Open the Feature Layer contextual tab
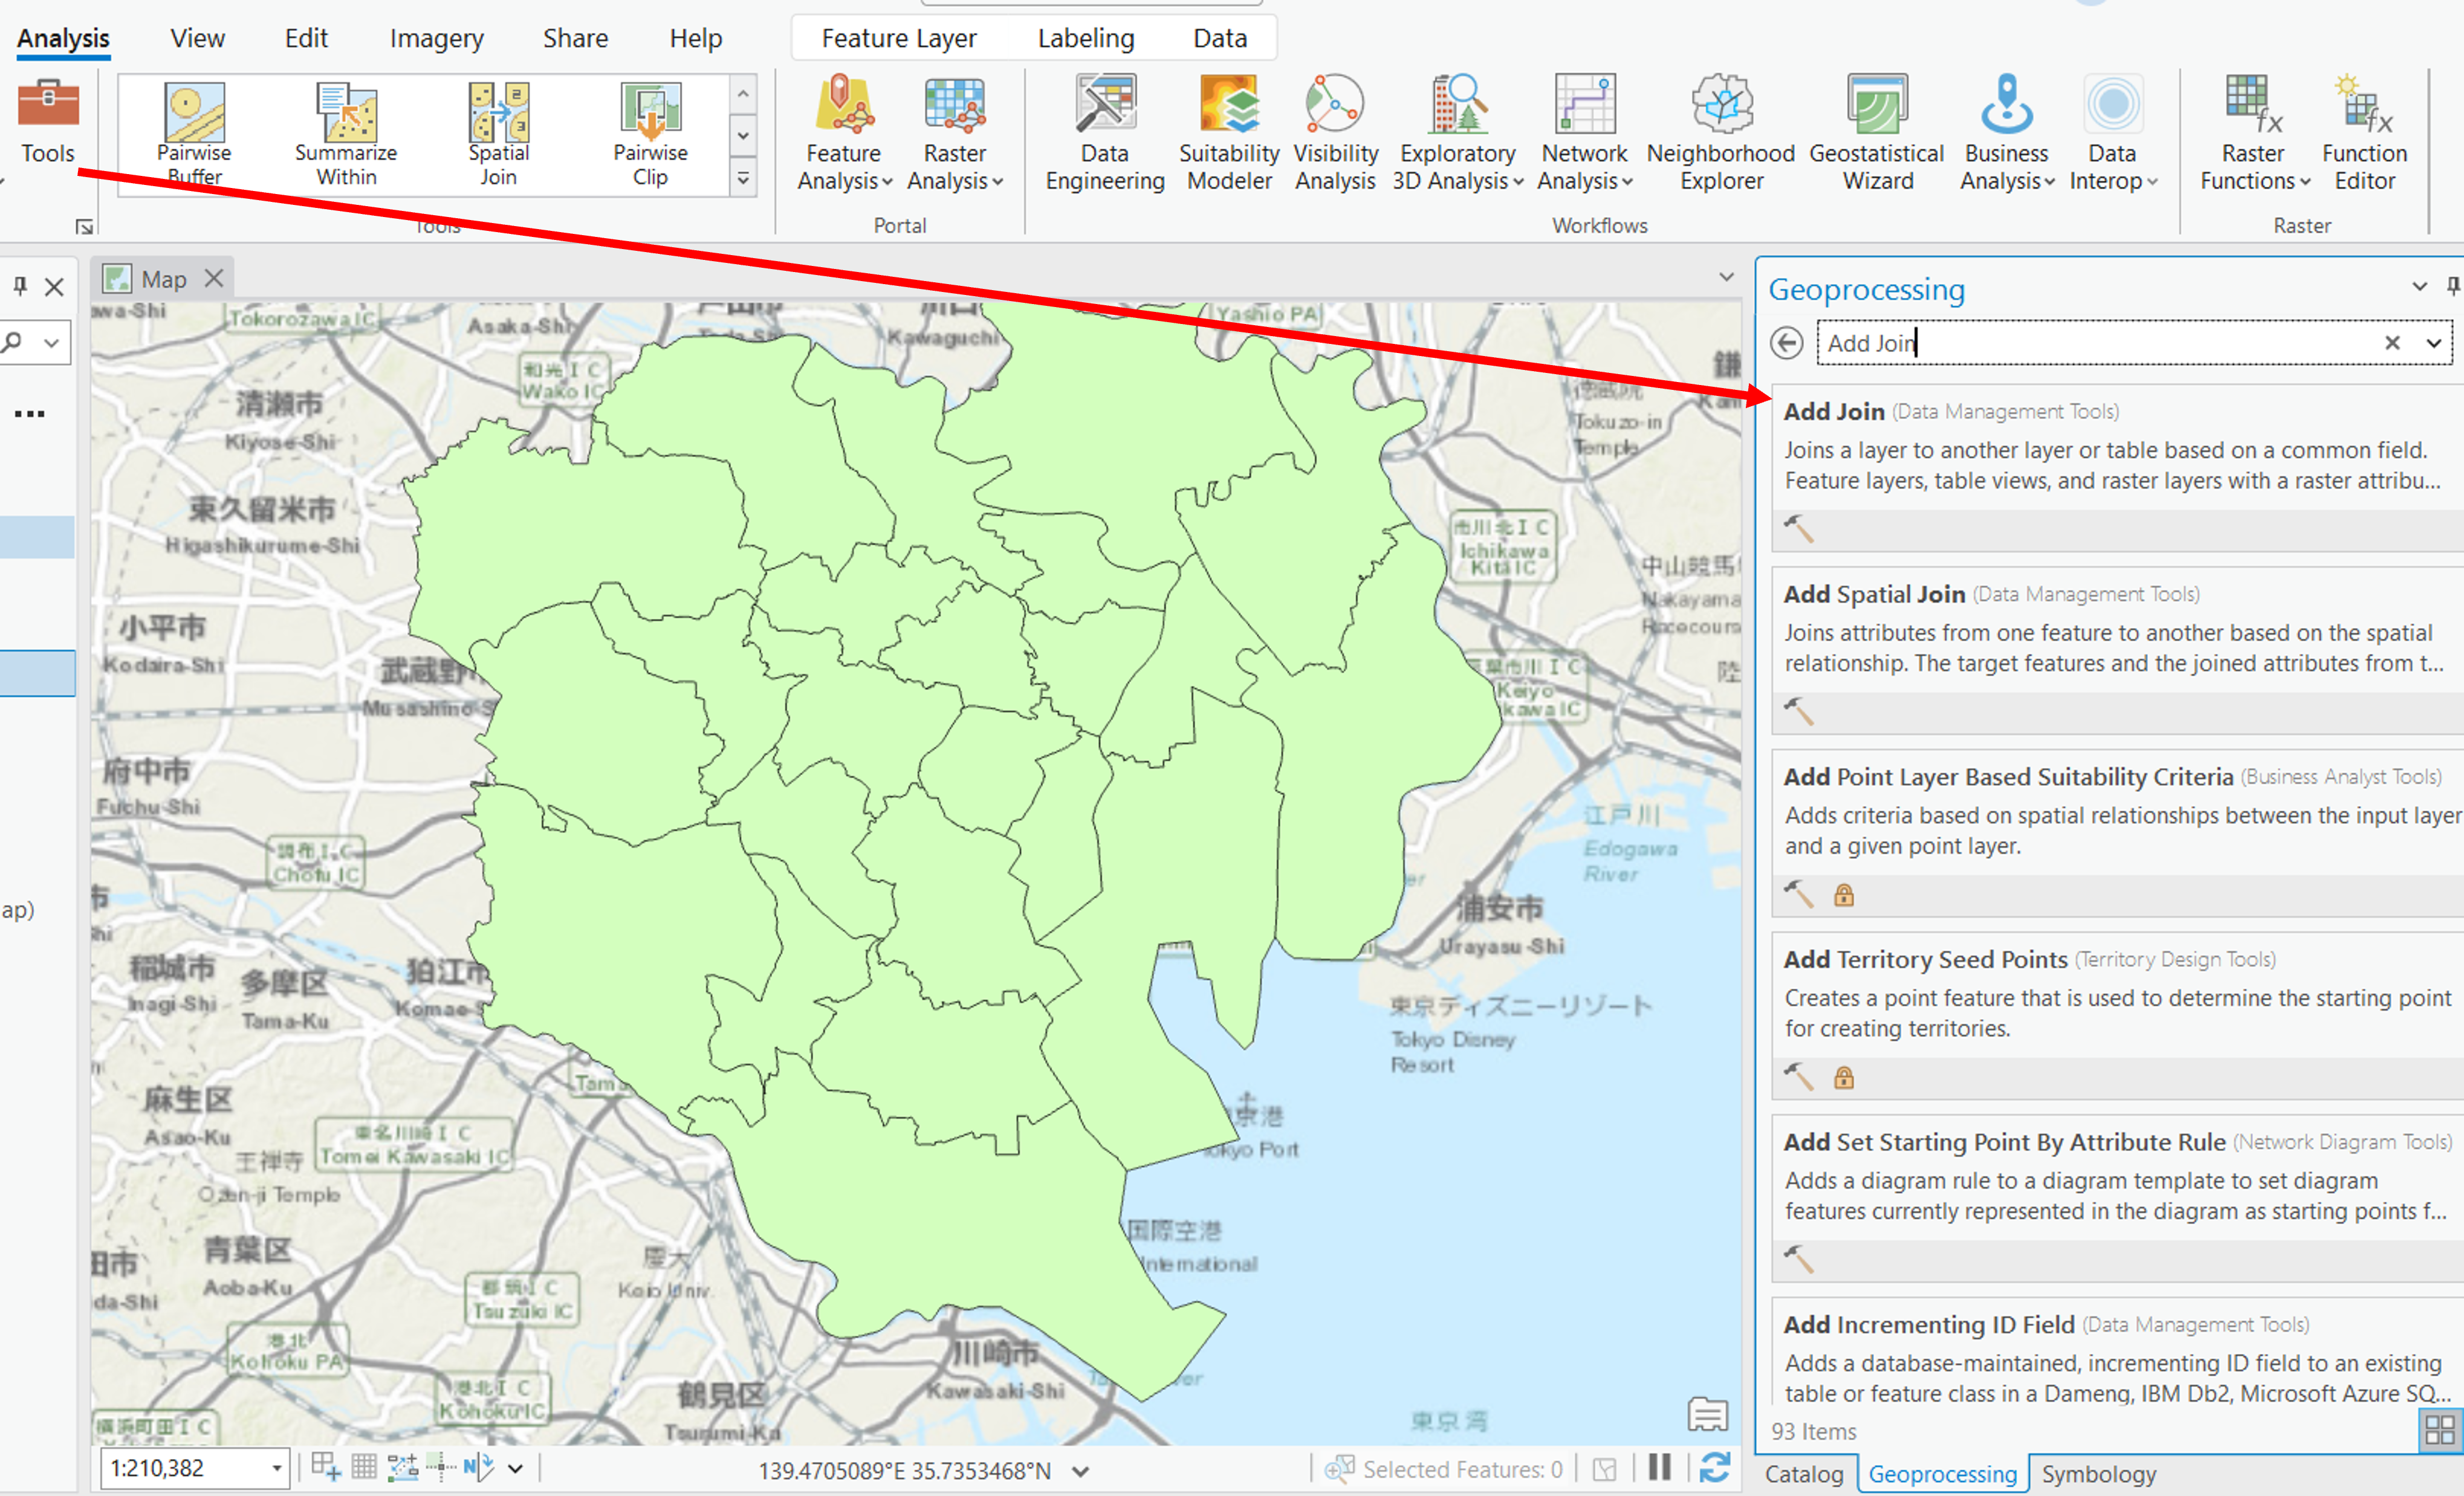 pos(899,38)
